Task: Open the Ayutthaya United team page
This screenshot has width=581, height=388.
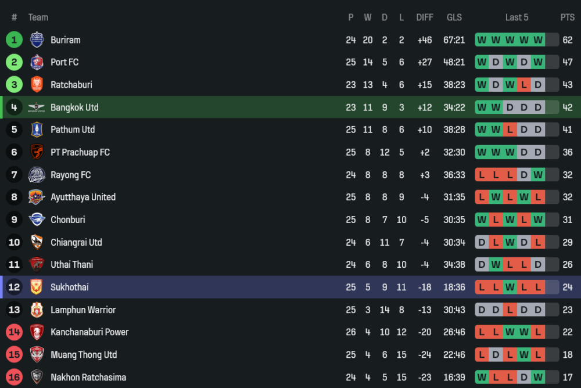Action: (x=83, y=197)
